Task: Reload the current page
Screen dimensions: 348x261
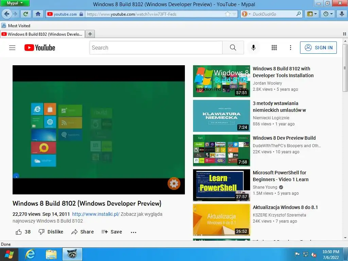Action: pos(26,14)
